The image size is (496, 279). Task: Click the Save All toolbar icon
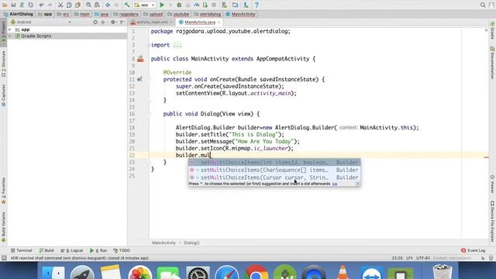pos(13,5)
